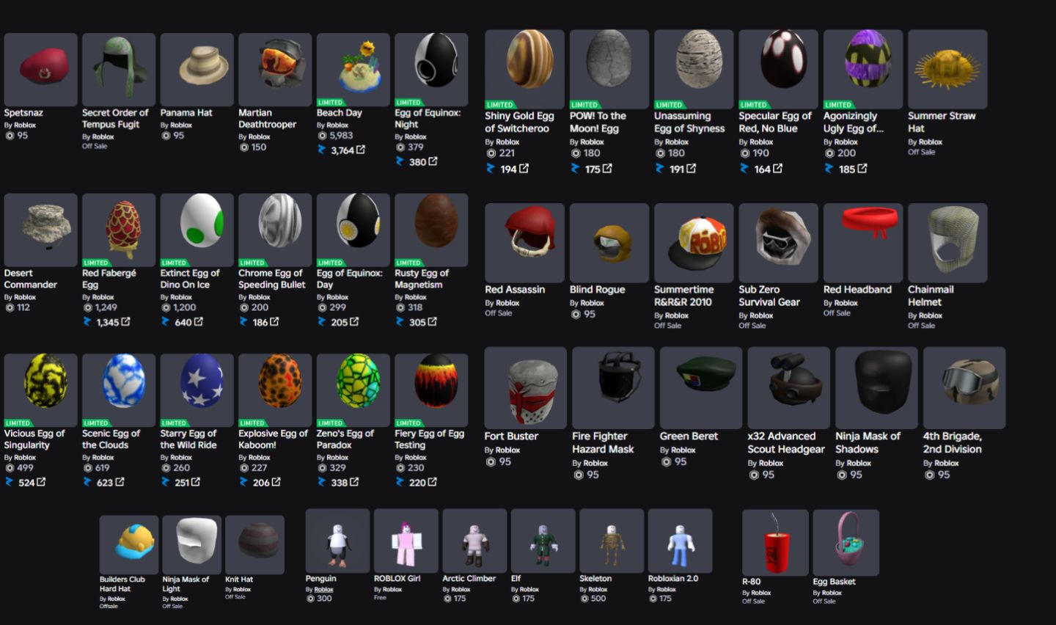Open the ROBLOX Girl package thumbnail

click(x=406, y=541)
